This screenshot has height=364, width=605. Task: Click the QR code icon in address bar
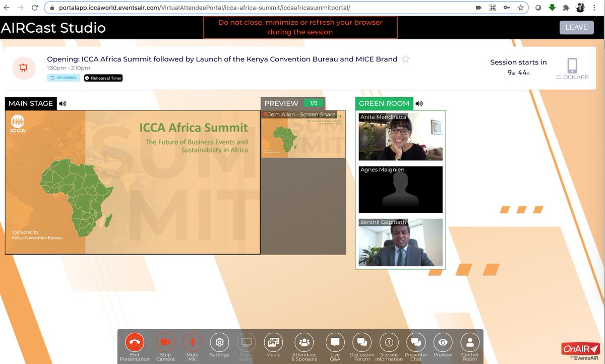coord(493,8)
